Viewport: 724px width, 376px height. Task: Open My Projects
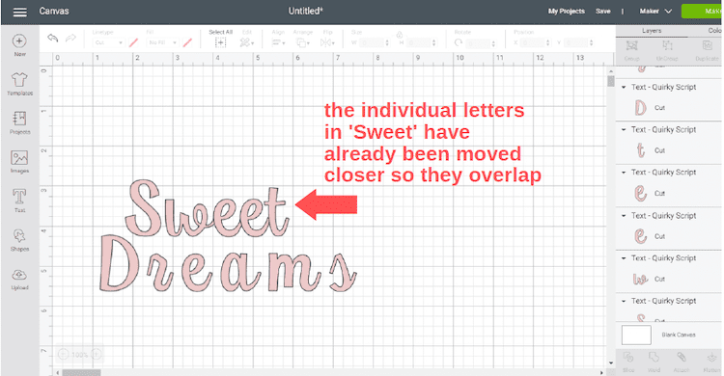[x=566, y=11]
